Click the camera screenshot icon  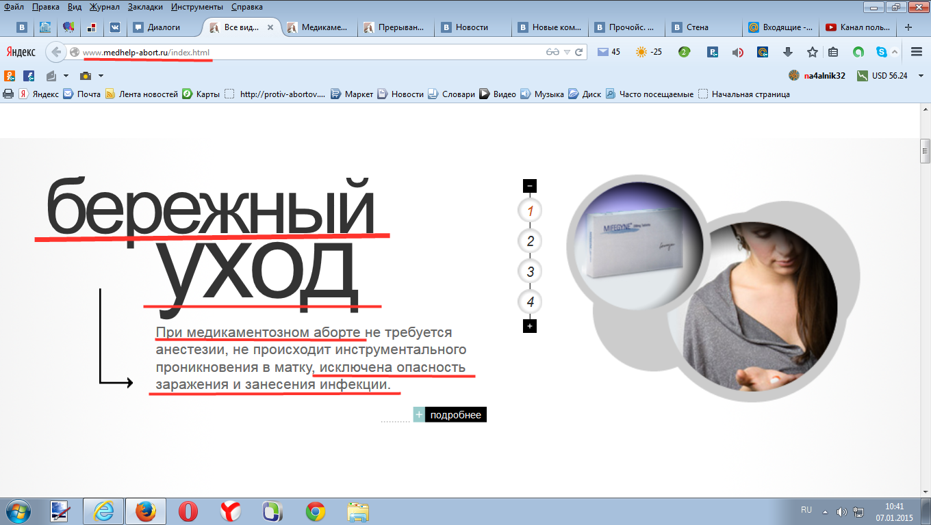click(86, 75)
